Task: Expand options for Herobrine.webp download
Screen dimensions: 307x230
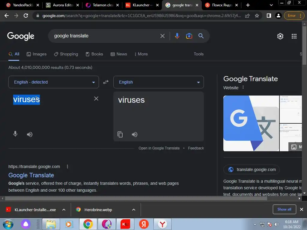Action: point(134,210)
